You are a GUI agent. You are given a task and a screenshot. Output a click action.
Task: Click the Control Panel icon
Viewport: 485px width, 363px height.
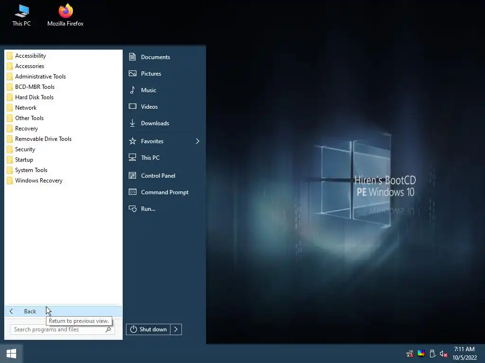click(133, 176)
